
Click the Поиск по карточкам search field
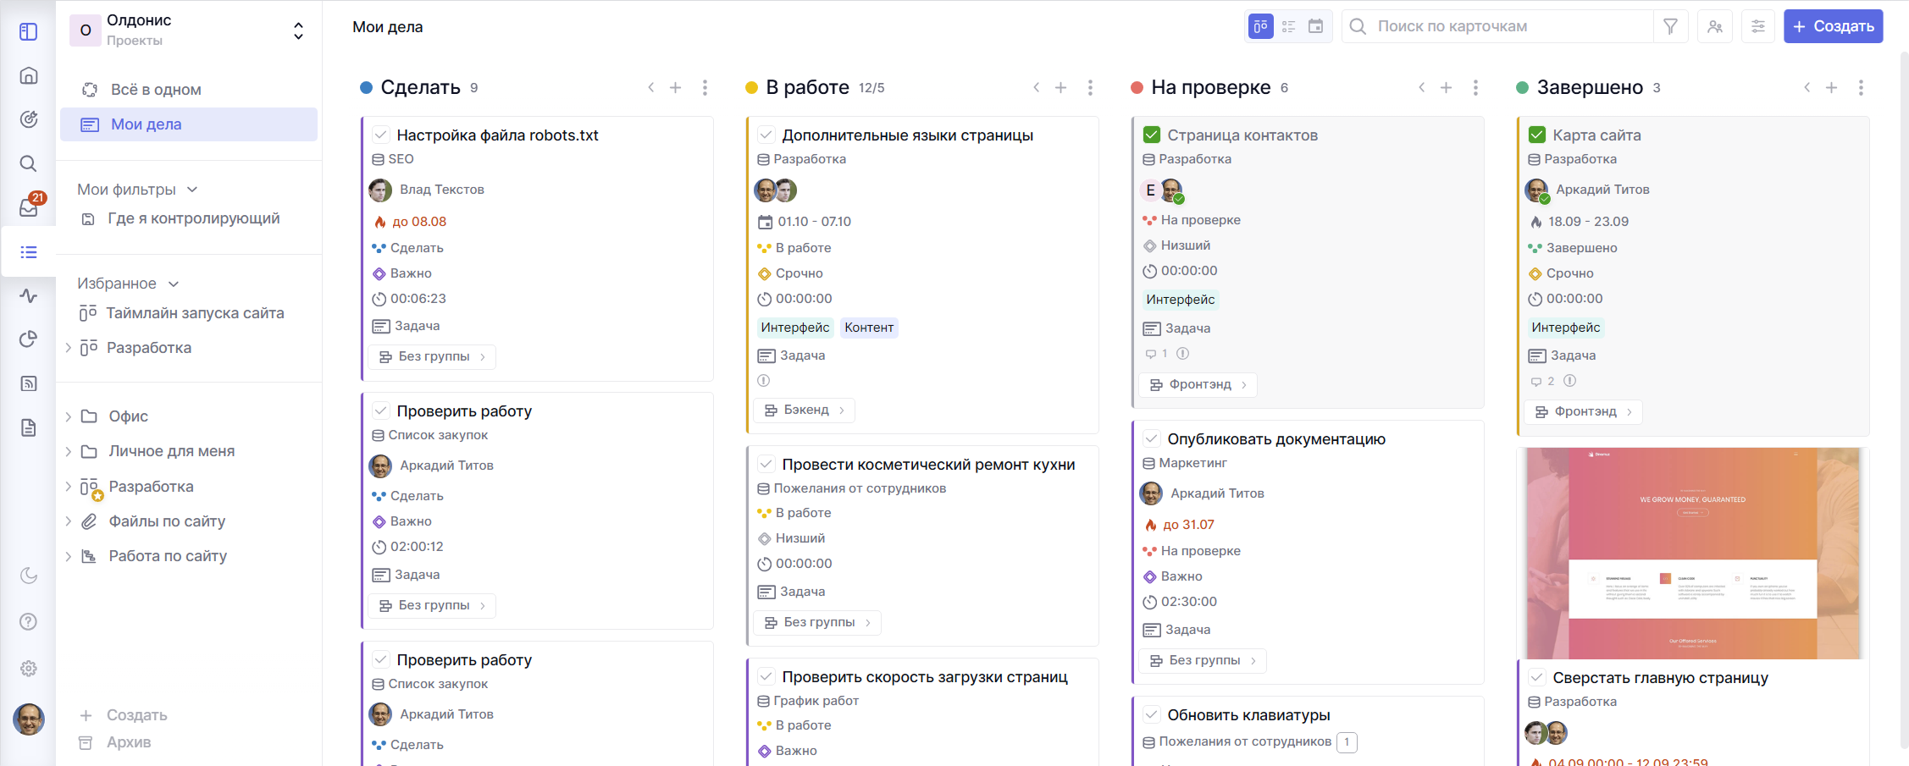click(1499, 26)
